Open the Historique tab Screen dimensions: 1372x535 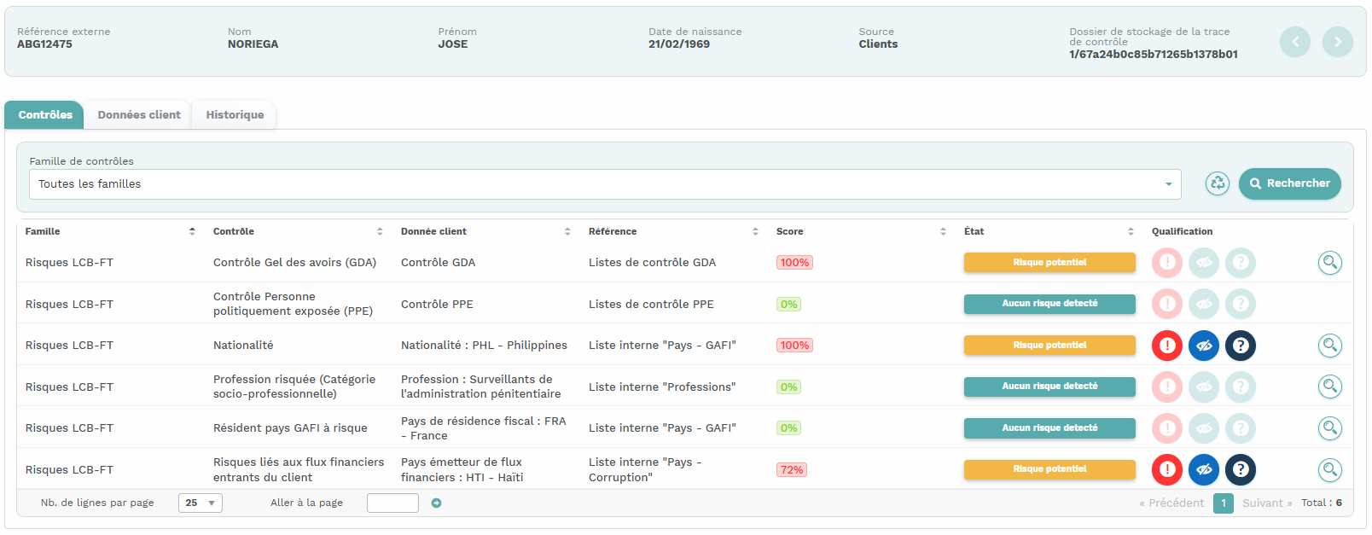click(235, 115)
